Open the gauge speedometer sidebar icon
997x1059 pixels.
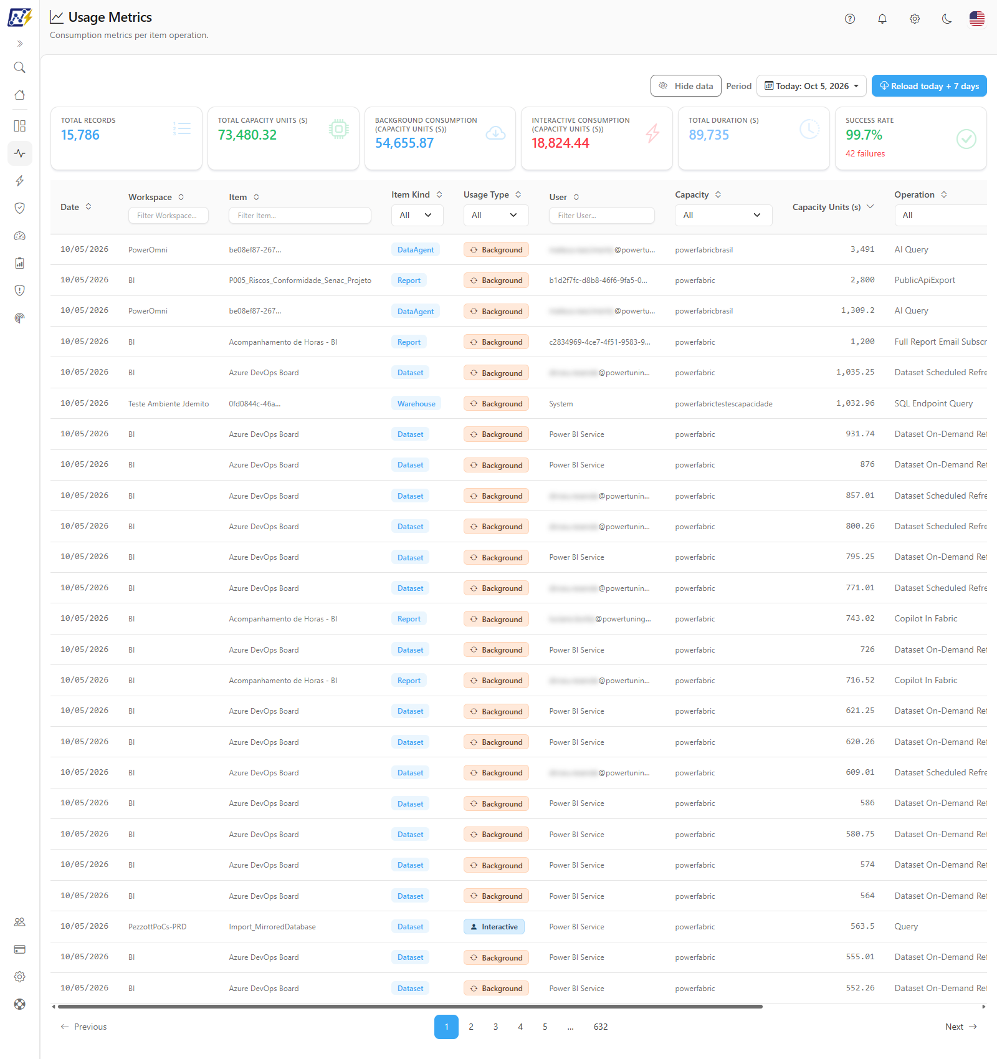(x=20, y=236)
